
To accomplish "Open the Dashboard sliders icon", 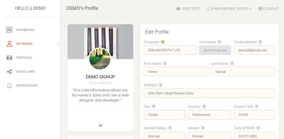I will tap(9, 30).
